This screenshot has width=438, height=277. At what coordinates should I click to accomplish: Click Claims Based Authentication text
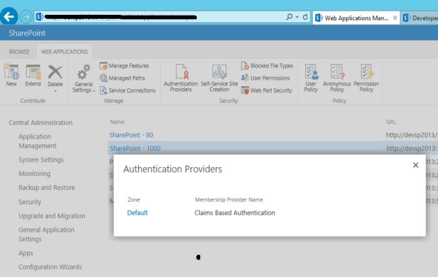pos(235,213)
